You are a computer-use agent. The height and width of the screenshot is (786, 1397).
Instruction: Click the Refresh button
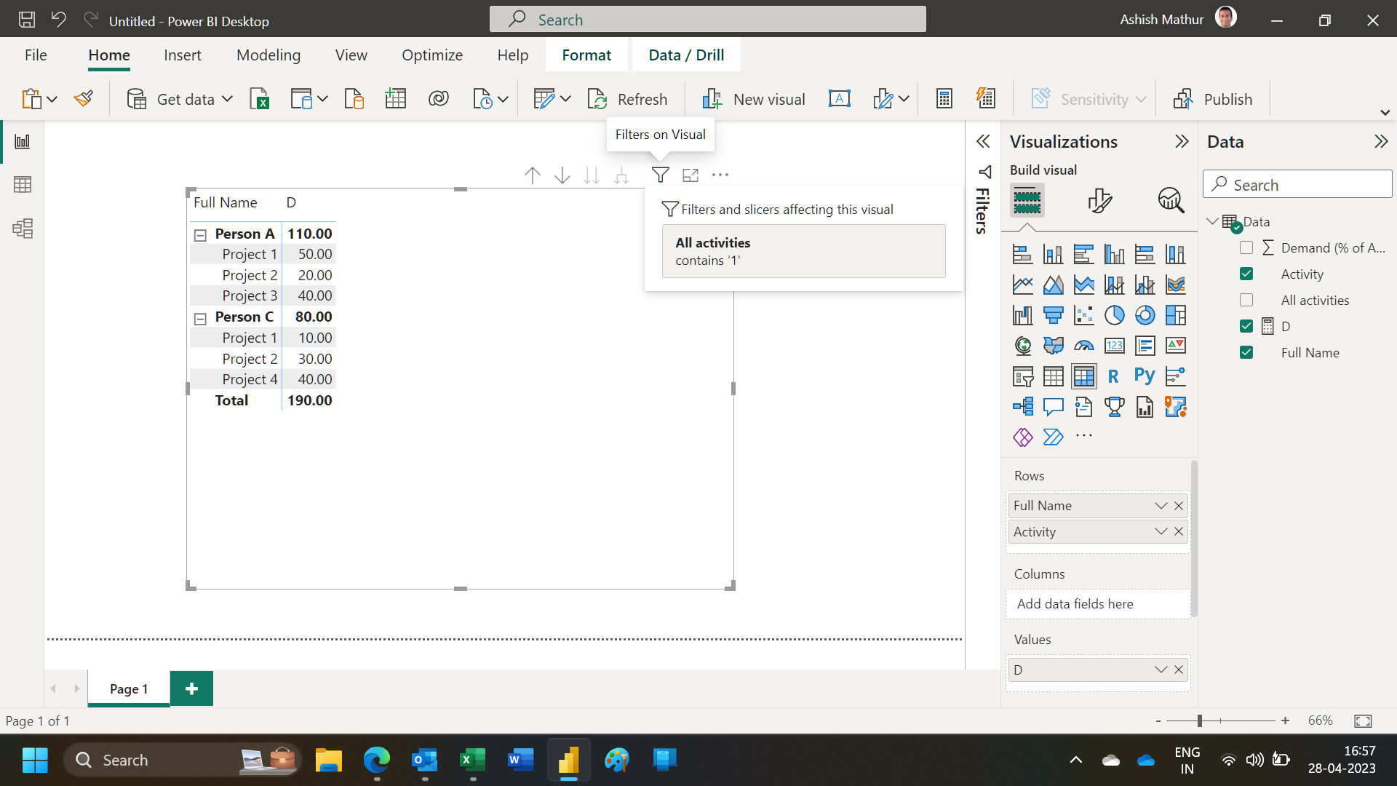(x=627, y=99)
